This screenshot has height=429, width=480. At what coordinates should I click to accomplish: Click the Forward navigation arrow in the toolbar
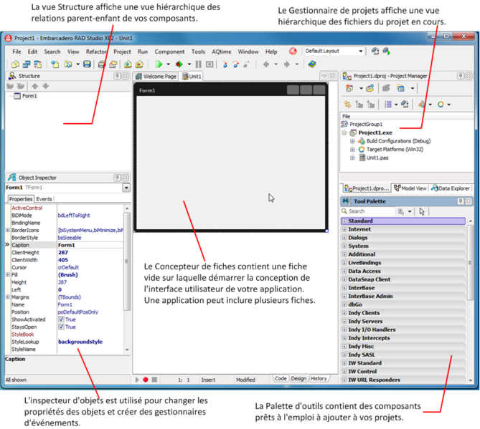pos(287,64)
